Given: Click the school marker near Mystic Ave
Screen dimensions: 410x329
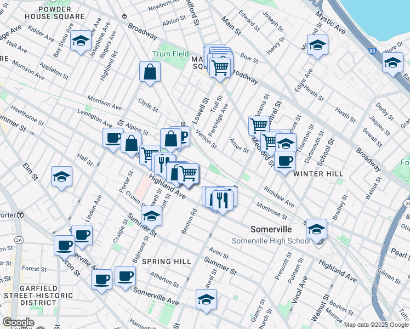Looking at the screenshot, I should point(317,45).
